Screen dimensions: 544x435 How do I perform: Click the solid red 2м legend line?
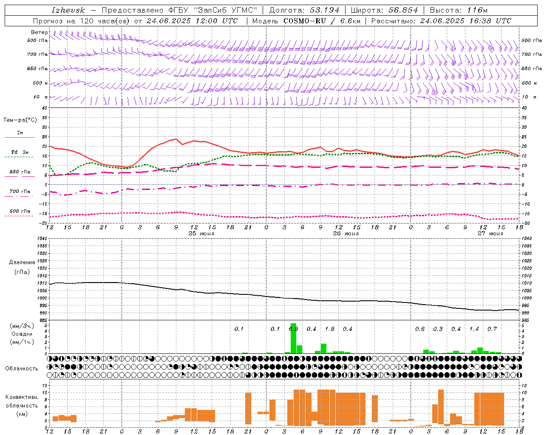pos(20,137)
